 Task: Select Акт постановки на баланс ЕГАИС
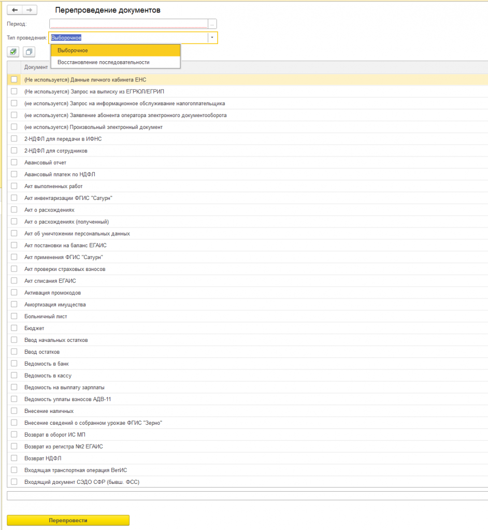[248, 246]
